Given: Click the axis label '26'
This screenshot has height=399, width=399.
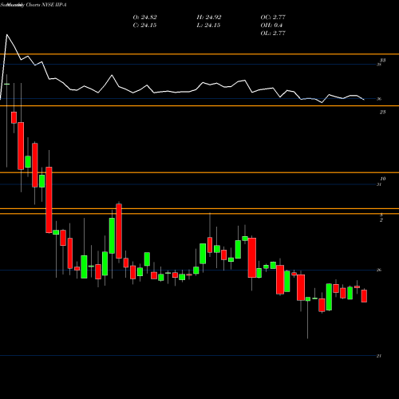Looking at the screenshot, I should click(379, 271).
